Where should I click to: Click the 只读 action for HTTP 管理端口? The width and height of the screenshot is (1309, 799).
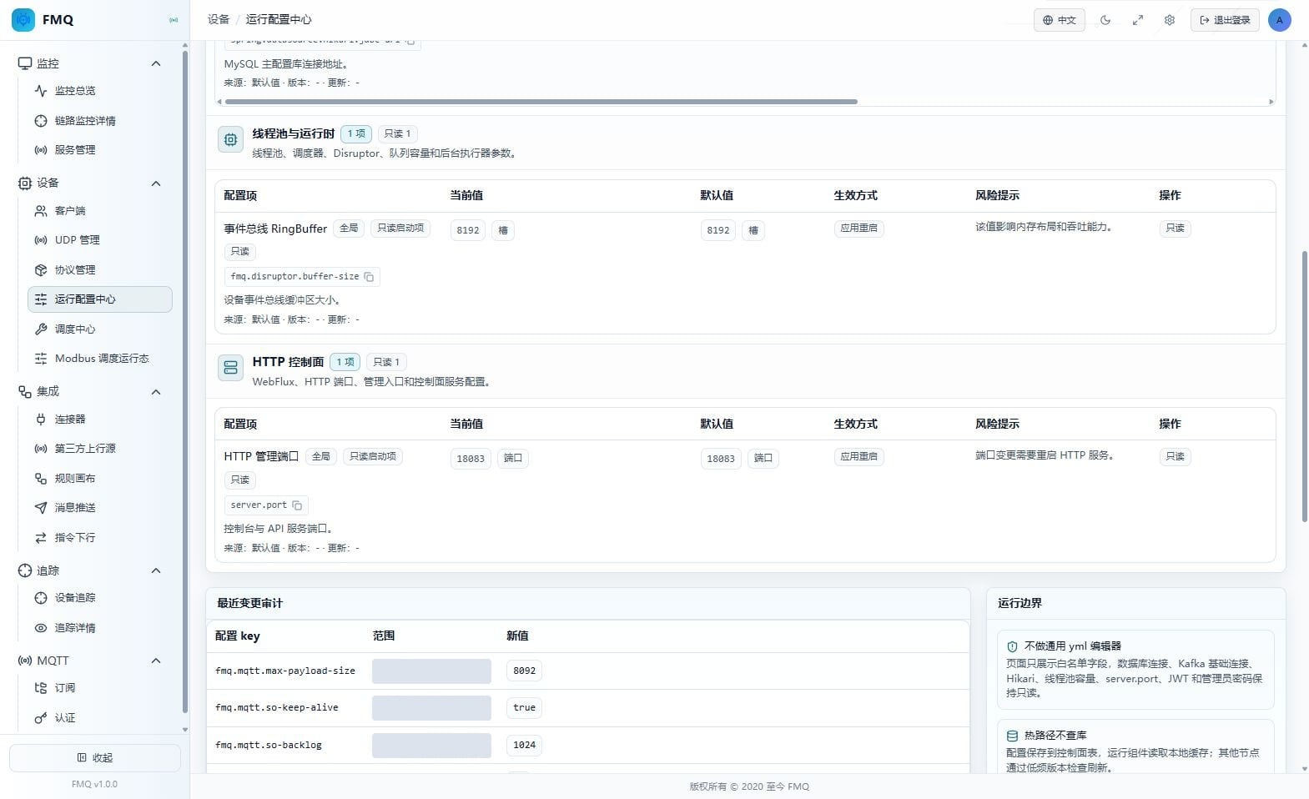pos(1175,457)
